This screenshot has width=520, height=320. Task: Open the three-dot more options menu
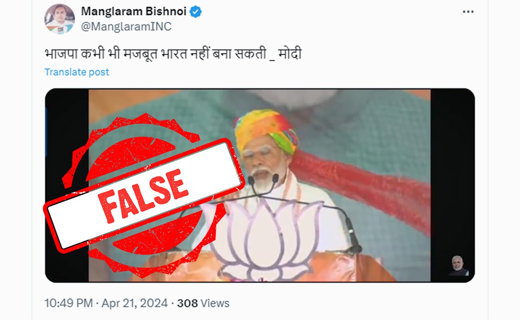(468, 12)
